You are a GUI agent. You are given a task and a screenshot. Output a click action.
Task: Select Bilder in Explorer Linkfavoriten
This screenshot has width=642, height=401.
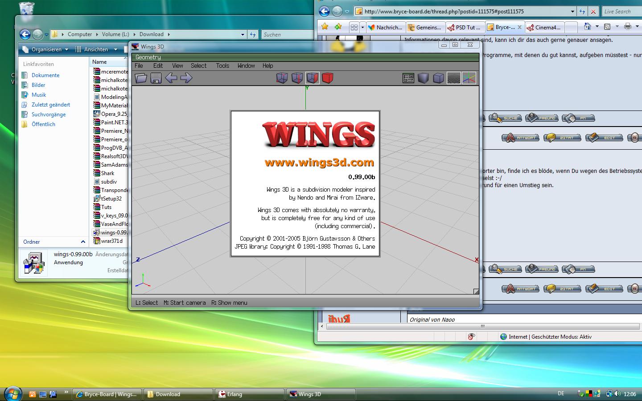click(38, 85)
